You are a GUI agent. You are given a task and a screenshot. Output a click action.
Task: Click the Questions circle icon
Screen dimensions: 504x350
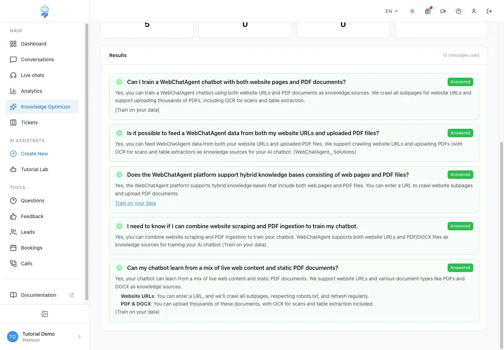click(13, 201)
